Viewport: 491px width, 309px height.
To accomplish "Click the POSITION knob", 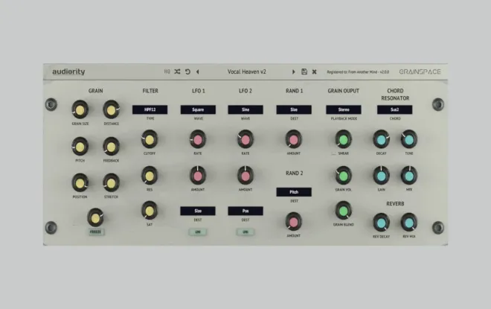I will pos(80,182).
